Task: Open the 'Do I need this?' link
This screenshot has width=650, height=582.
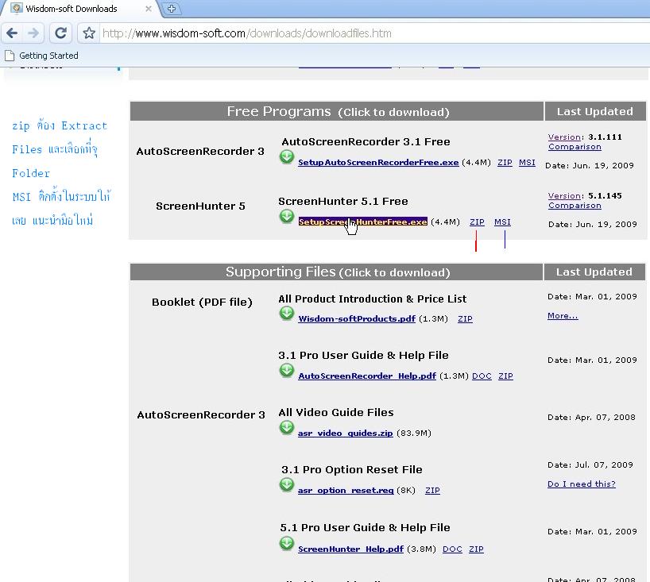Action: coord(581,484)
